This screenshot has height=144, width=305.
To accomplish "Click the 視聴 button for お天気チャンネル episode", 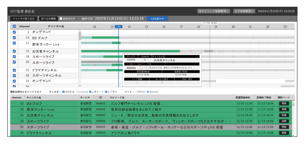I will (x=284, y=115).
